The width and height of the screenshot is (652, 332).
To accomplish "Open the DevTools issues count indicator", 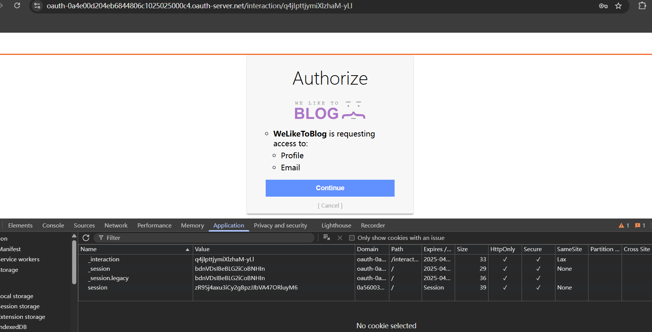I will (640, 226).
